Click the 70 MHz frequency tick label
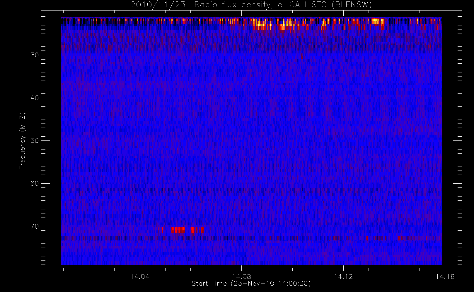The height and width of the screenshot is (292, 474). tap(35, 226)
